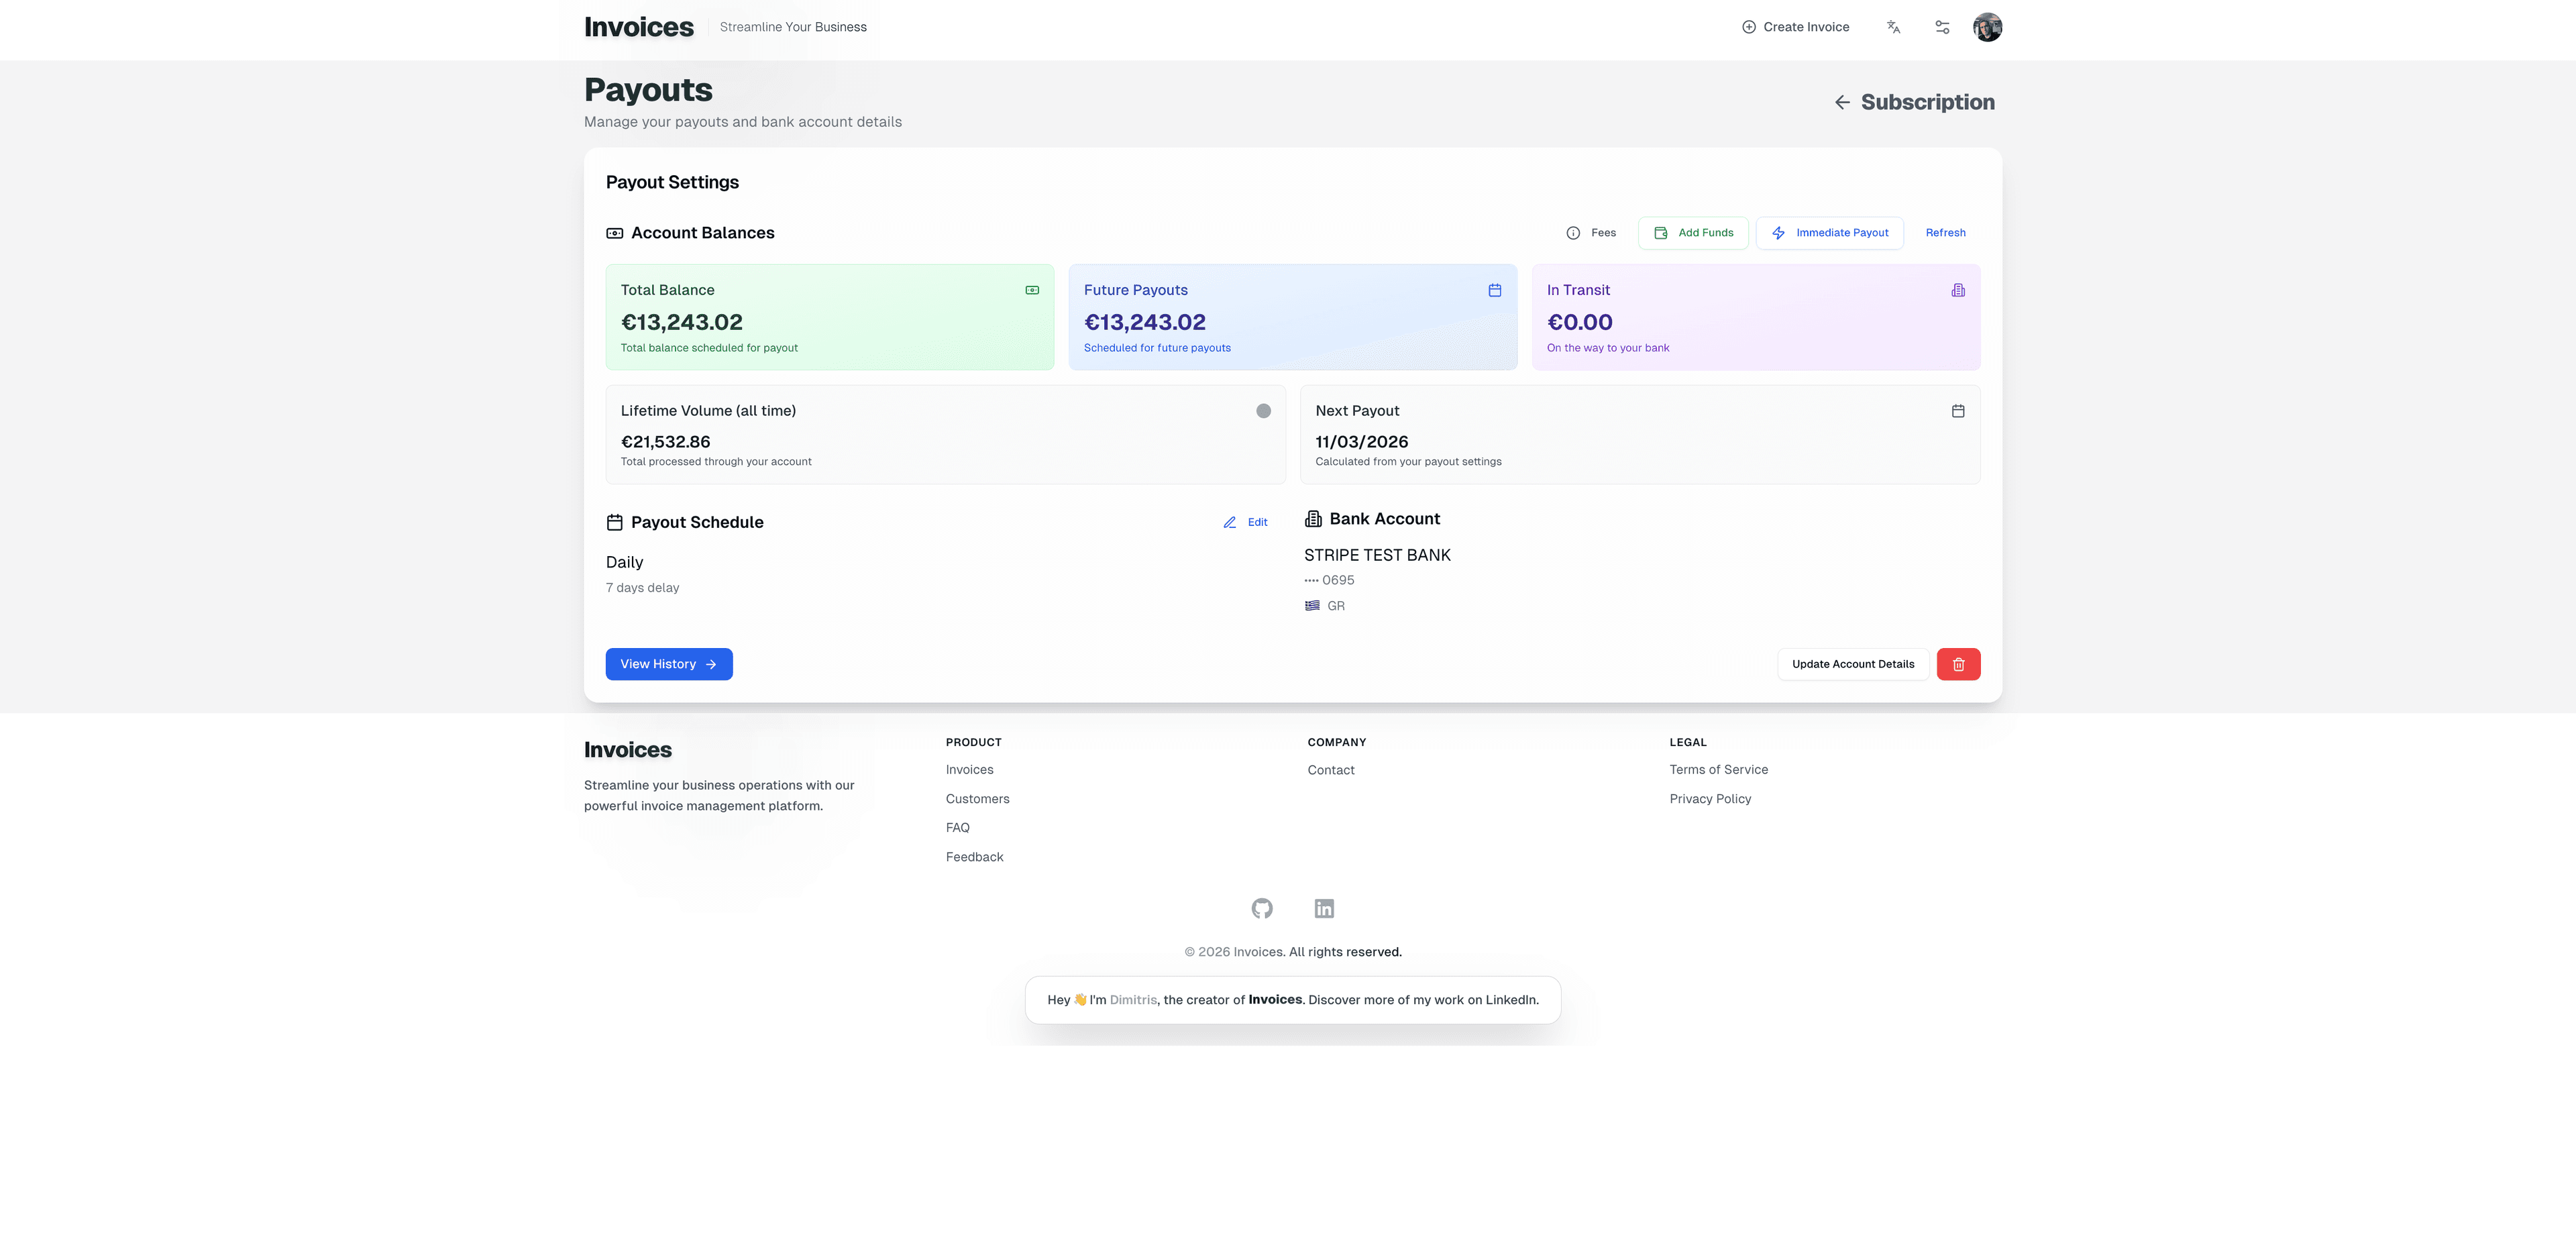Click the back arrow next to Subscription
Viewport: 2576px width, 1235px height.
1842,102
